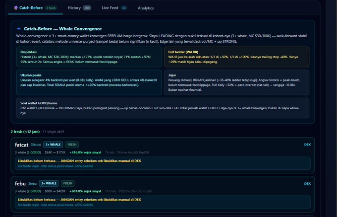Click the liquidity warning on febu card
The height and width of the screenshot is (217, 337).
coord(79,200)
